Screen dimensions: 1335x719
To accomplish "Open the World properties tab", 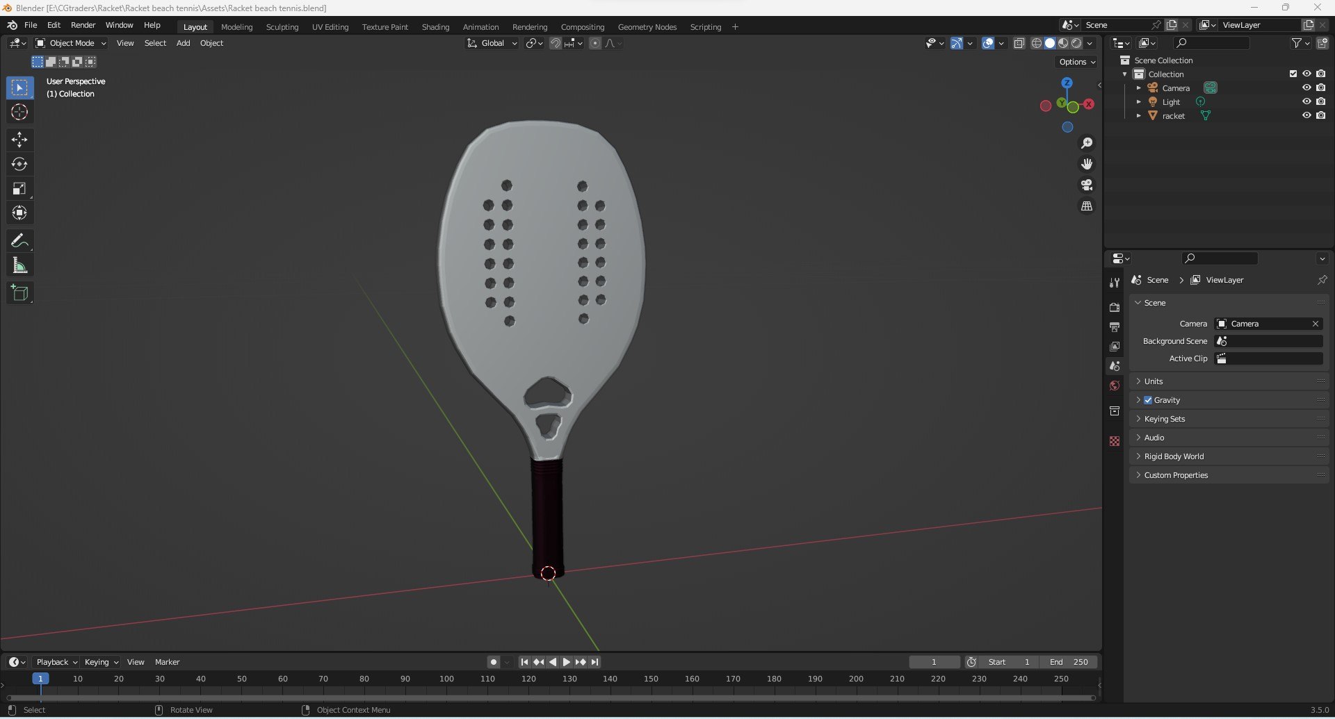I will pos(1115,386).
